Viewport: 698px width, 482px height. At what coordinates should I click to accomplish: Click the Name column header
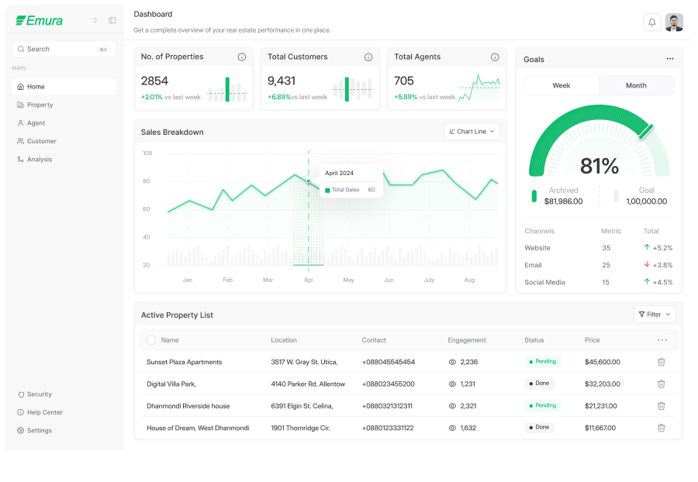[170, 340]
